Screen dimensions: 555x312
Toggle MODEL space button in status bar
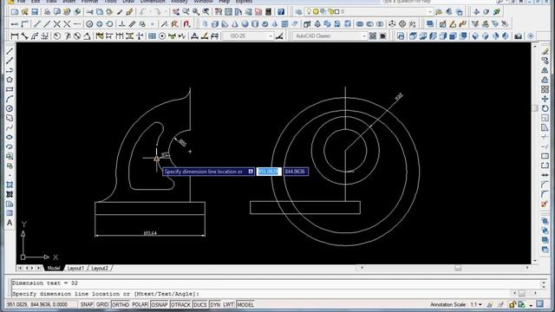pos(245,304)
